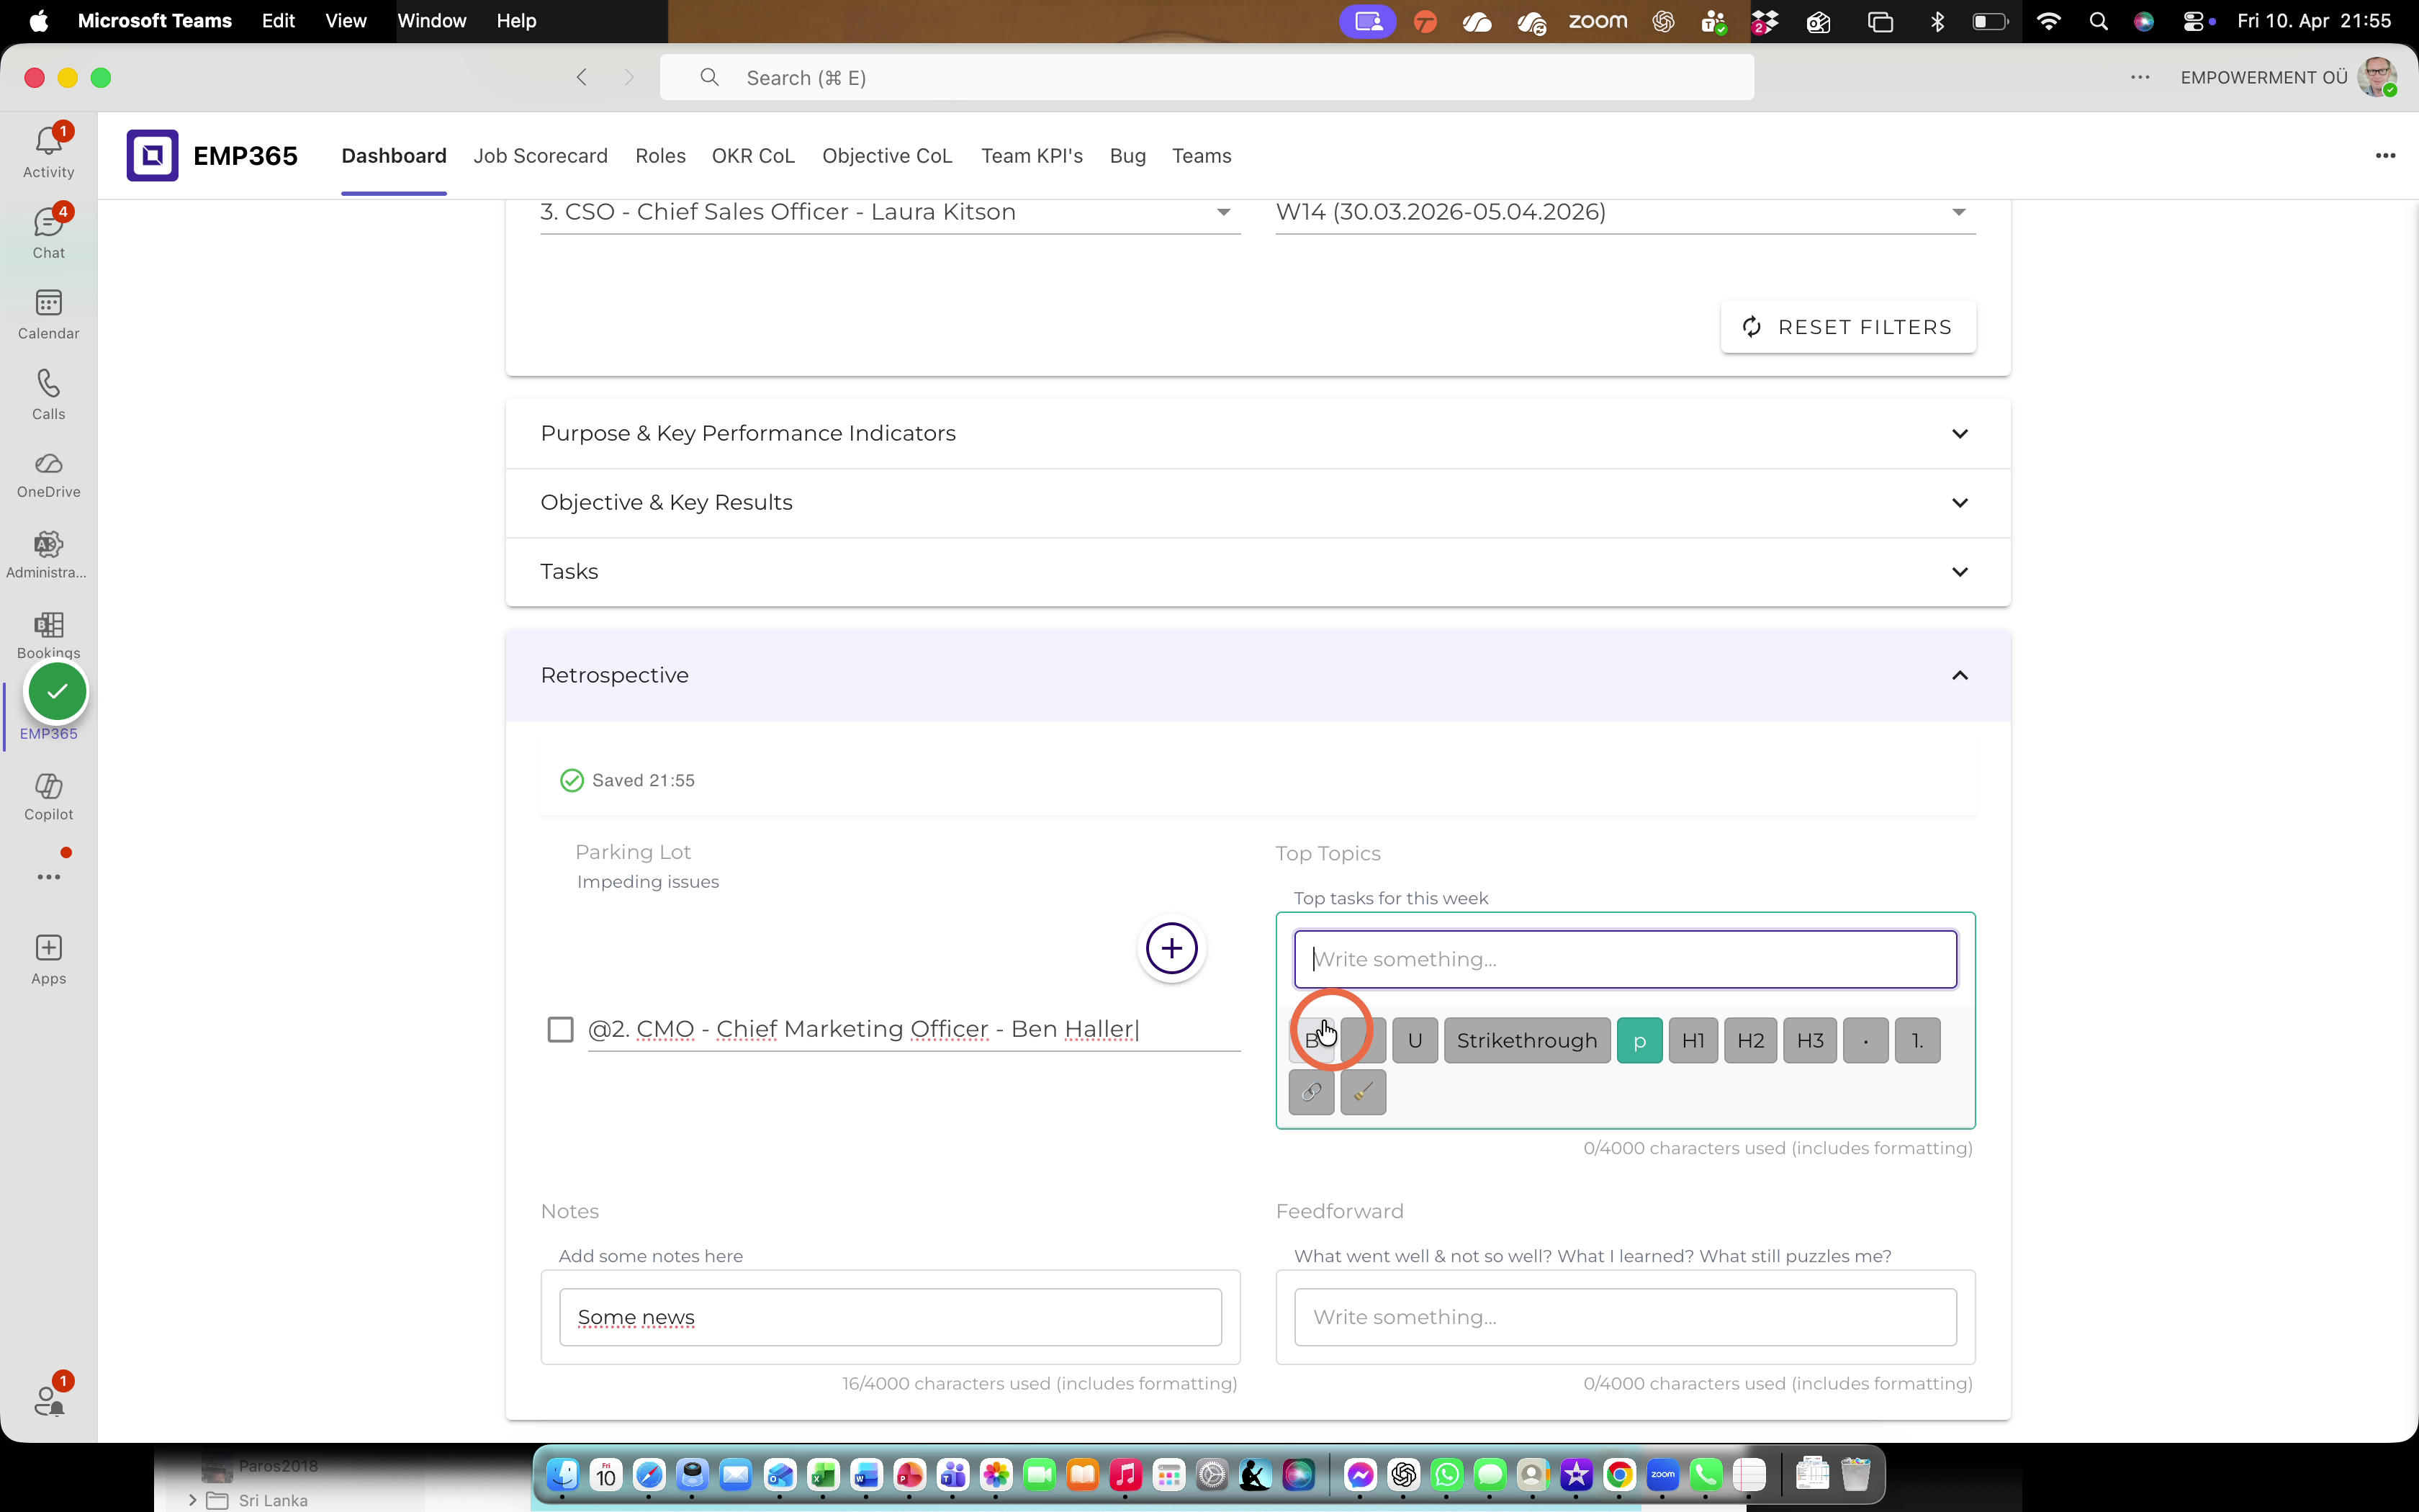Open the Calendar app in sidebar

click(48, 314)
